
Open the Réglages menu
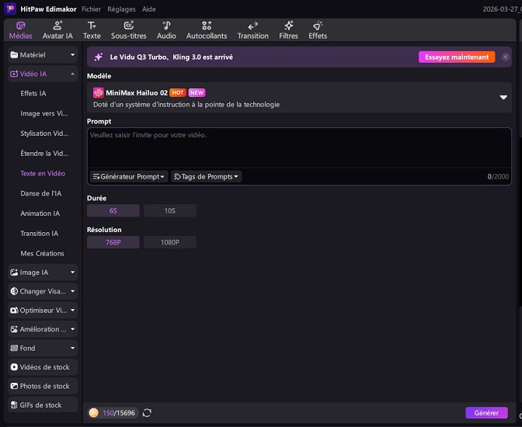pyautogui.click(x=121, y=9)
